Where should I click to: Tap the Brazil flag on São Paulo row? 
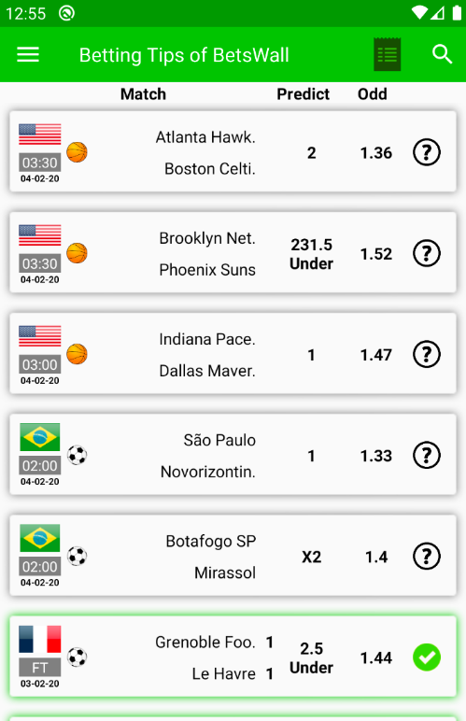(x=40, y=437)
